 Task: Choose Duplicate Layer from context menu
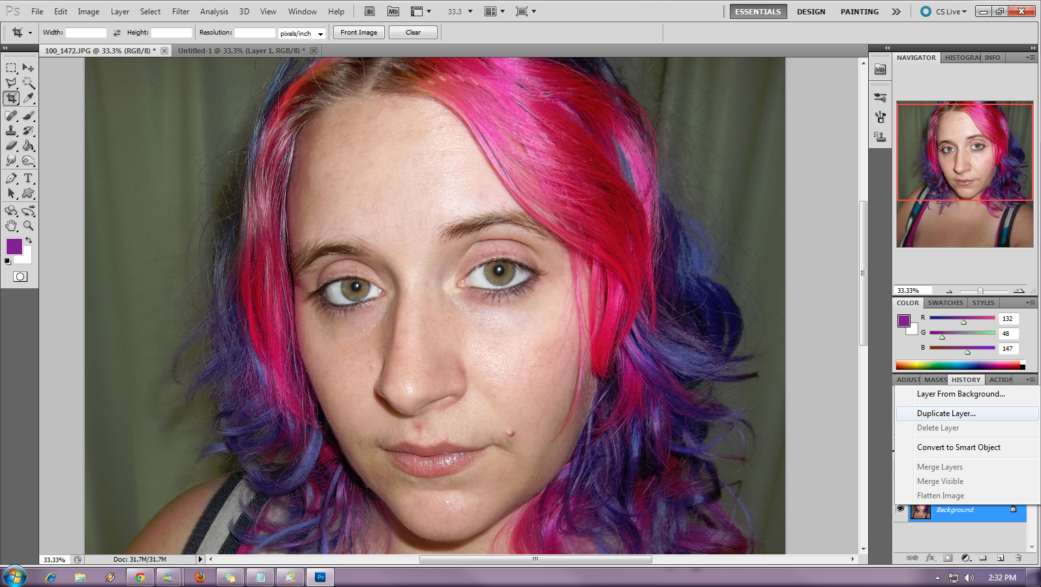(946, 414)
